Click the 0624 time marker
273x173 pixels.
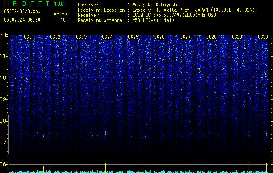107,37
